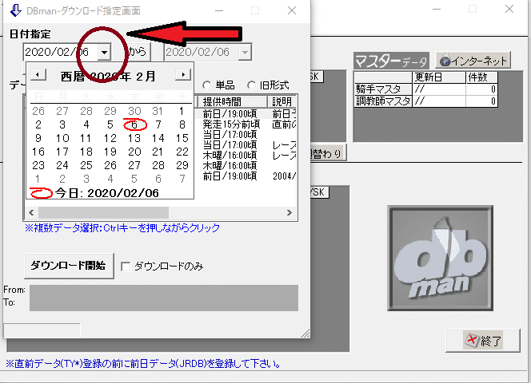Click the red X icon on the 終了 button
Screen dimensions: 531x383
tap(472, 339)
